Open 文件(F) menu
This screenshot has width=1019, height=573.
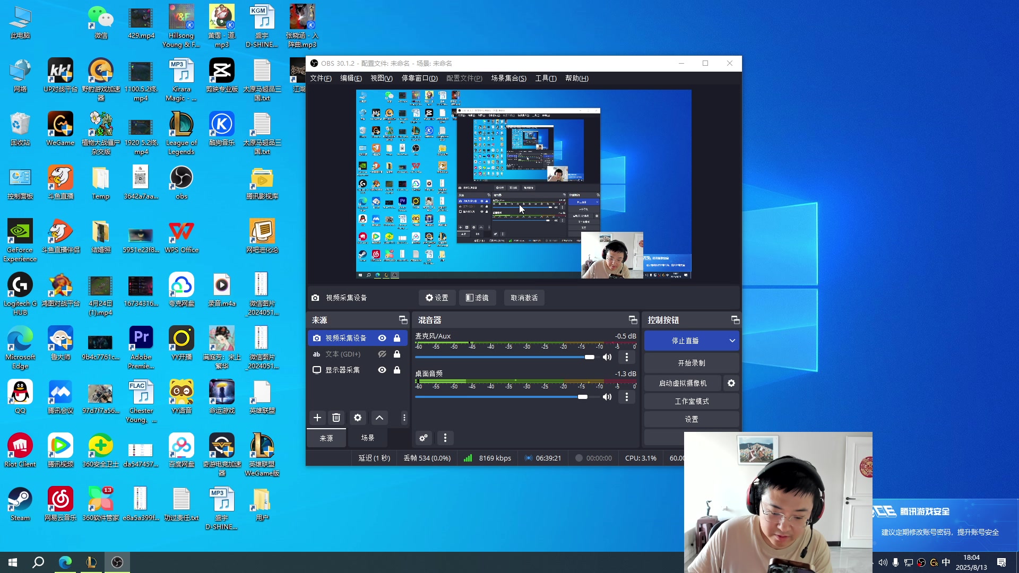[321, 78]
